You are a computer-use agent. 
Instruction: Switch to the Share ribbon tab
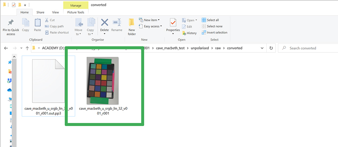tap(40, 12)
